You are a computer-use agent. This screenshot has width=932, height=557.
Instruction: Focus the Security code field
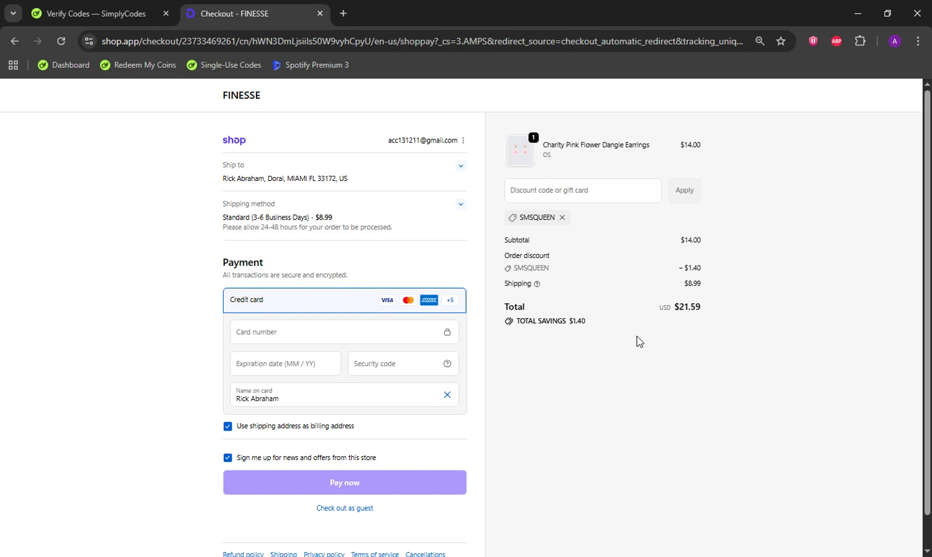tap(403, 364)
